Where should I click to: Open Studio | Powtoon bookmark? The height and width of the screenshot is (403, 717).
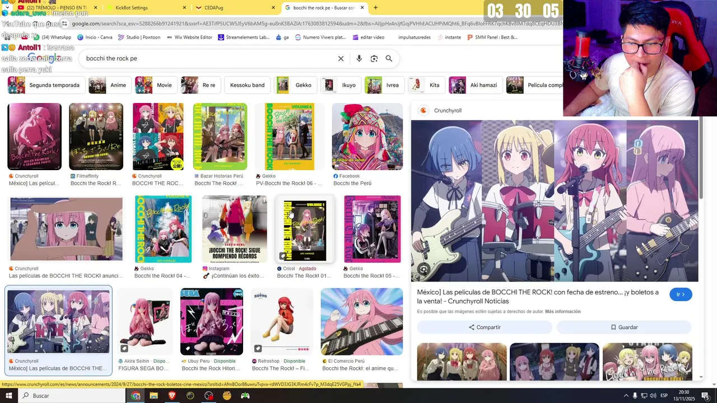click(x=139, y=37)
